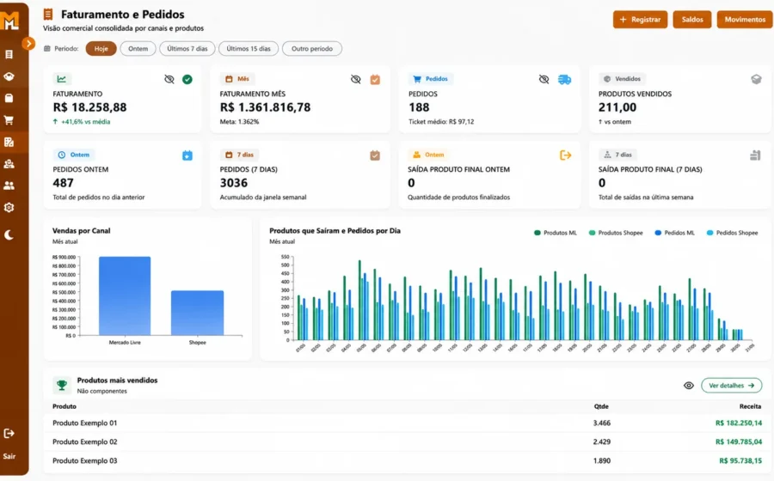Click the Mercado Livre bar in chart
The width and height of the screenshot is (774, 481).
(x=125, y=295)
